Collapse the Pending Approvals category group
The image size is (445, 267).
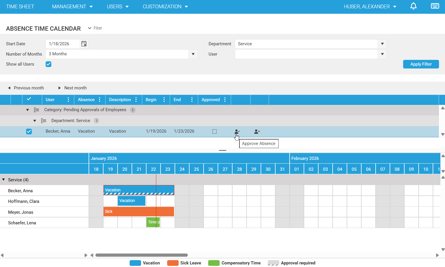(28, 110)
